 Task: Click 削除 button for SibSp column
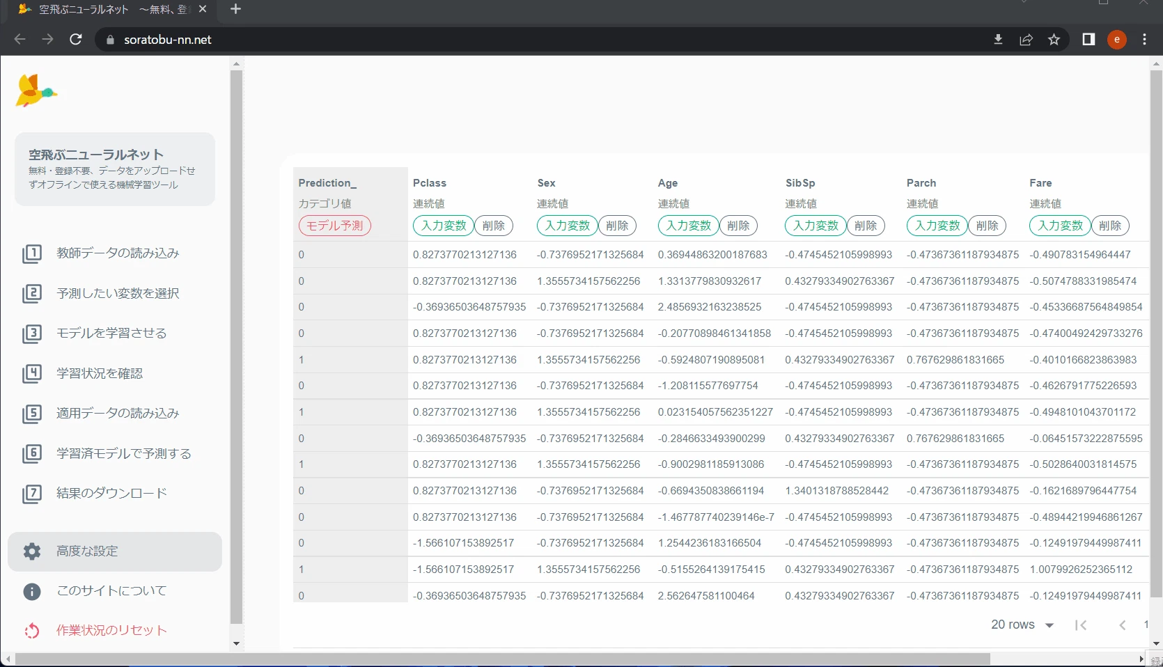pyautogui.click(x=866, y=226)
